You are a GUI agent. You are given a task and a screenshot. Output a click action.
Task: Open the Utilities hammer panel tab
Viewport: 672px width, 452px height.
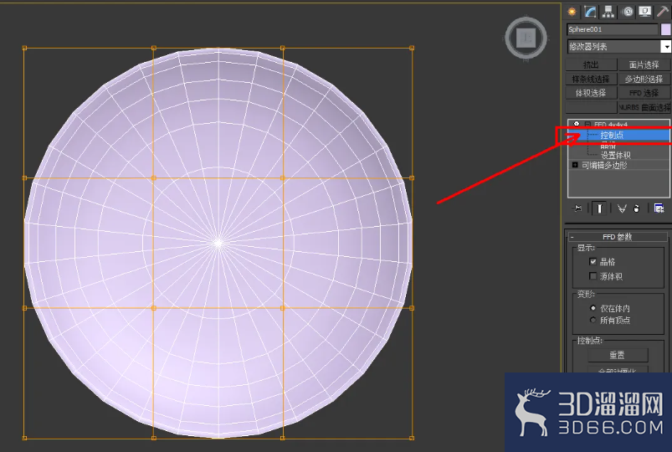(663, 12)
